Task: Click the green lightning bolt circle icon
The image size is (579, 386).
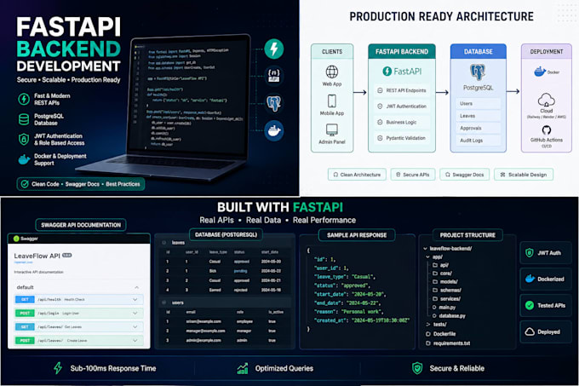Action: (x=273, y=49)
